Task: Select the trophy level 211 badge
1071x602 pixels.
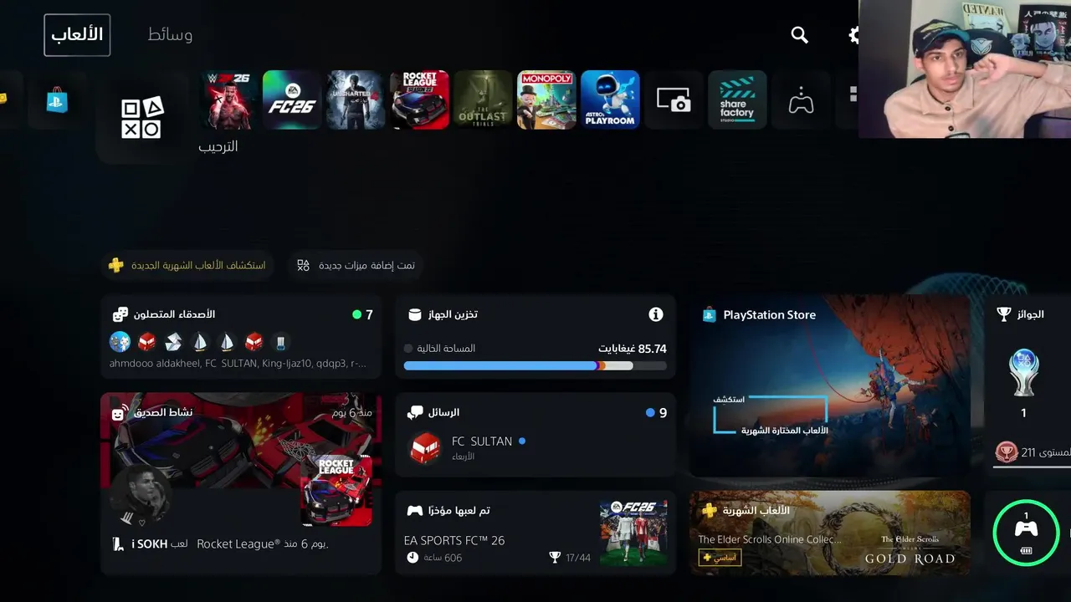Action: tap(1006, 452)
